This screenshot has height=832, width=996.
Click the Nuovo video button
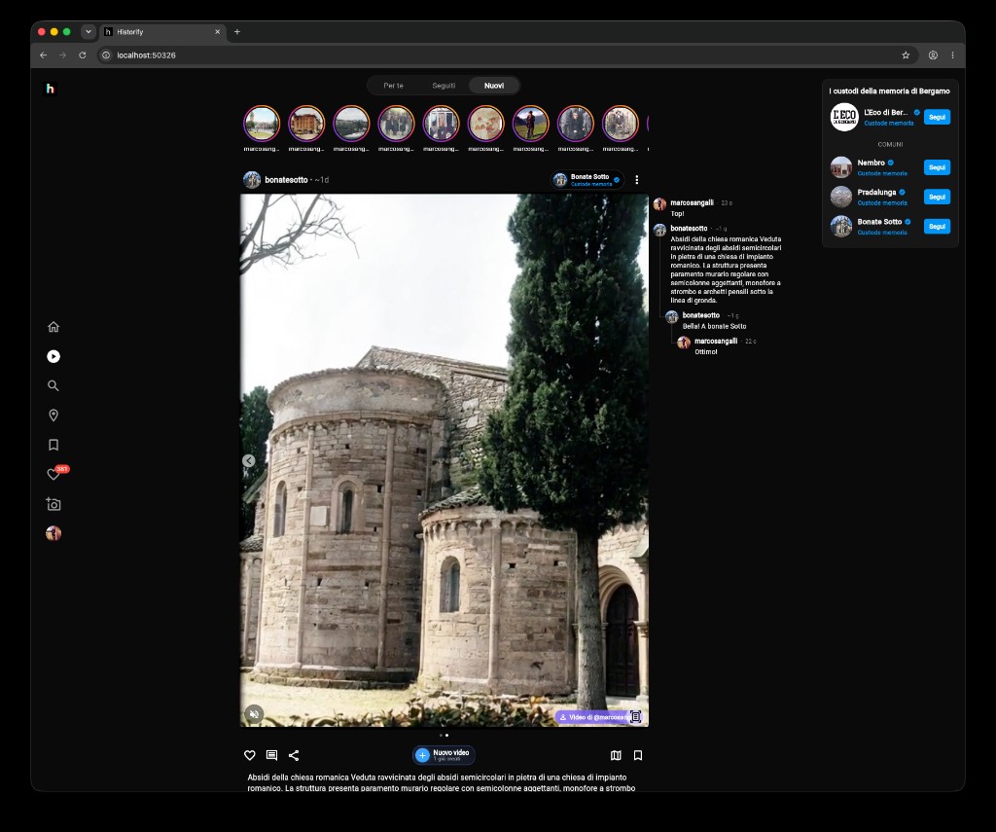click(x=444, y=755)
